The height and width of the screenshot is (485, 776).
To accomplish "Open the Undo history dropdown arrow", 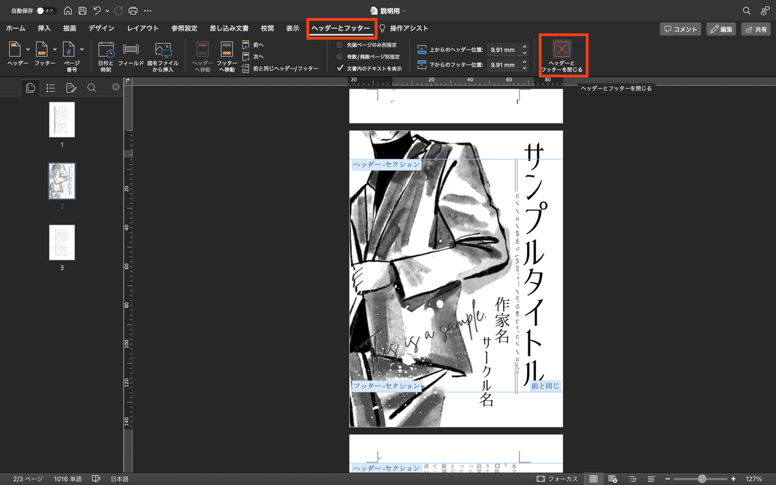I will click(107, 11).
